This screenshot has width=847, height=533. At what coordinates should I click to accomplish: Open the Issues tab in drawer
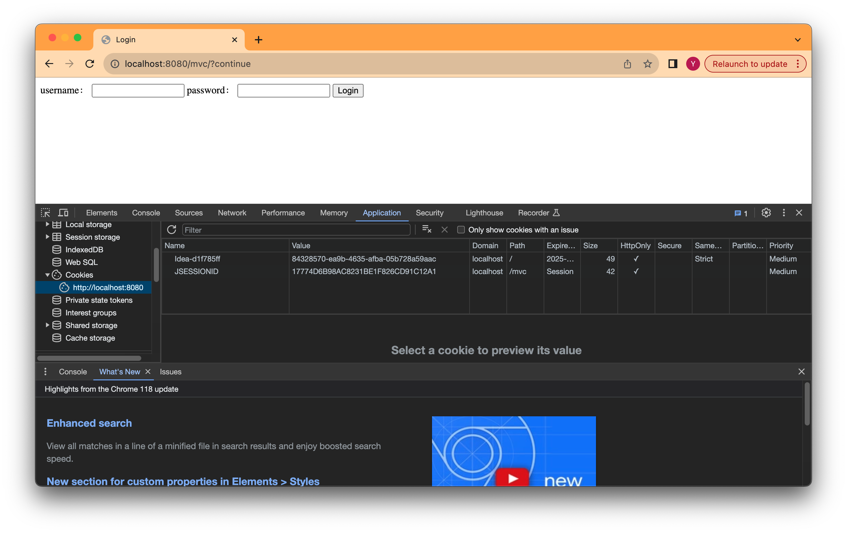pos(170,372)
